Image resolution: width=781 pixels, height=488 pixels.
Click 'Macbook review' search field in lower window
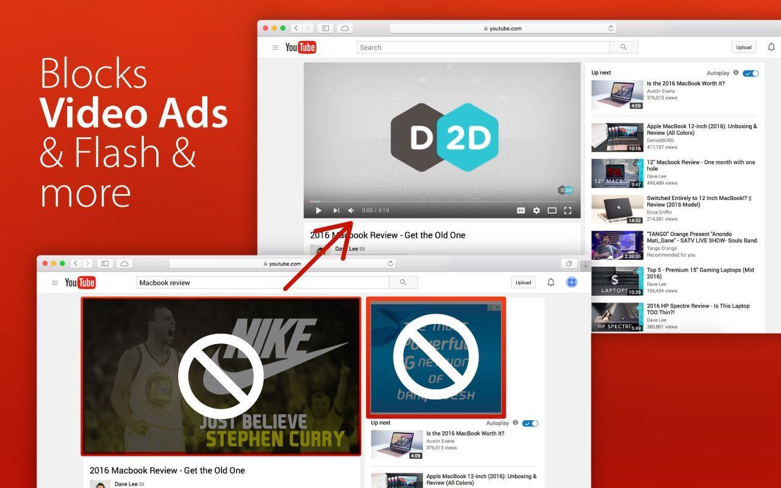(262, 282)
